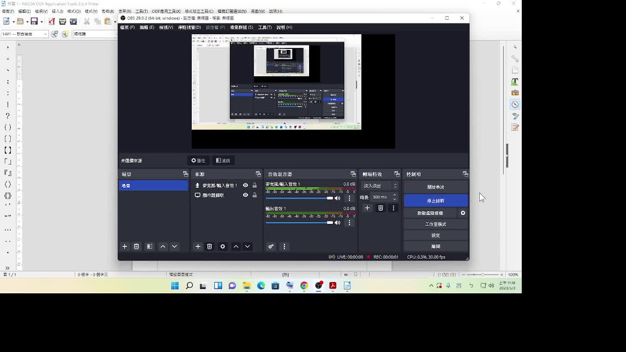Viewport: 626px width, 352px height.
Task: Open the 淡入淡出 transition dropdown
Action: tap(380, 186)
